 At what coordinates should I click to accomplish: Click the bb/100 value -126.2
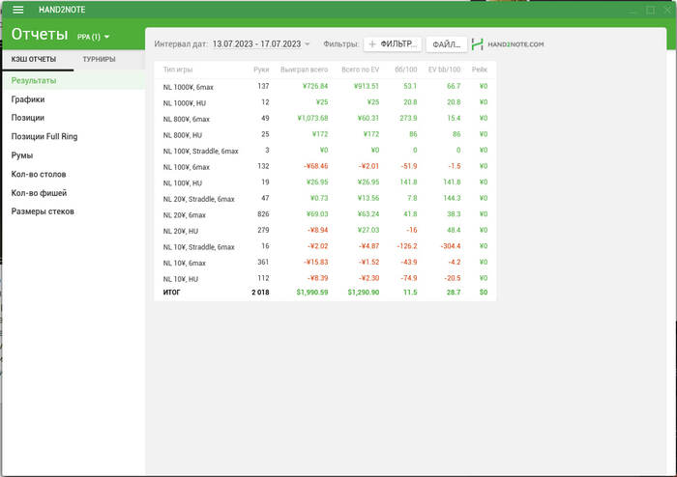click(x=407, y=246)
